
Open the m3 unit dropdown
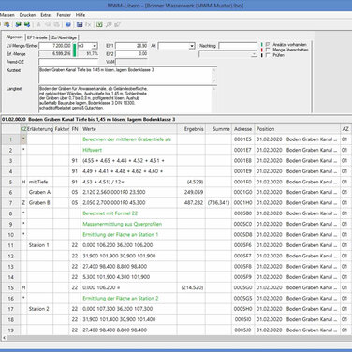pyautogui.click(x=95, y=46)
